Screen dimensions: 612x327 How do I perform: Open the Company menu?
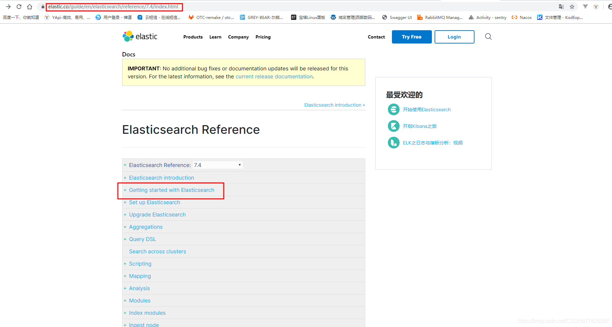(238, 37)
